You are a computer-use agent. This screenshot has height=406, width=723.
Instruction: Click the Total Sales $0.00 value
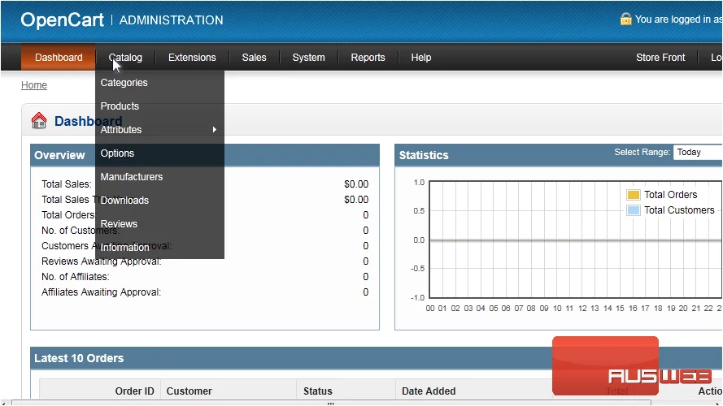356,184
